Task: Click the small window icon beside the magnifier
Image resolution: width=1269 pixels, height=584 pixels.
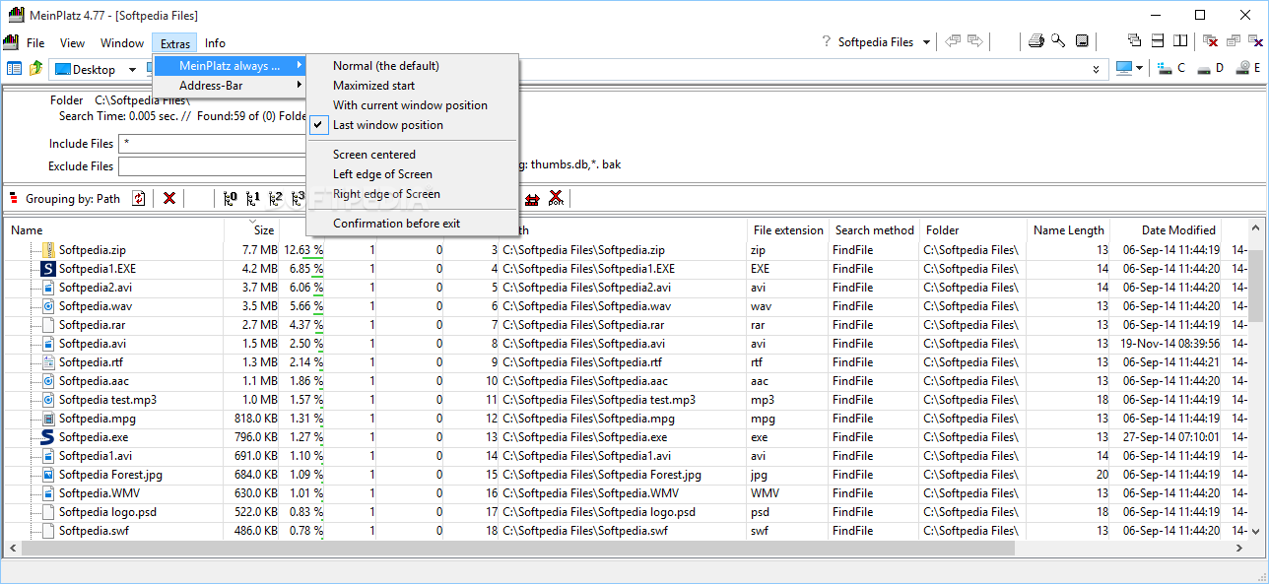Action: pos(1082,41)
